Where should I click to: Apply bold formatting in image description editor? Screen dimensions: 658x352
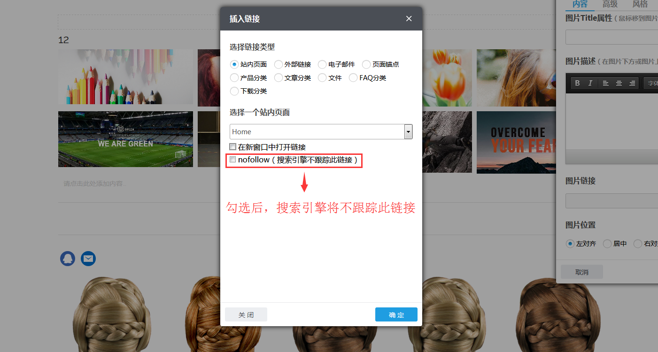point(577,83)
